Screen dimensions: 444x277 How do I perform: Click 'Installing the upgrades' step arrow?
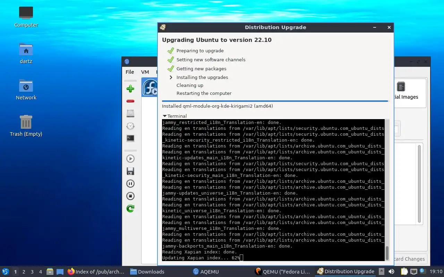[171, 77]
